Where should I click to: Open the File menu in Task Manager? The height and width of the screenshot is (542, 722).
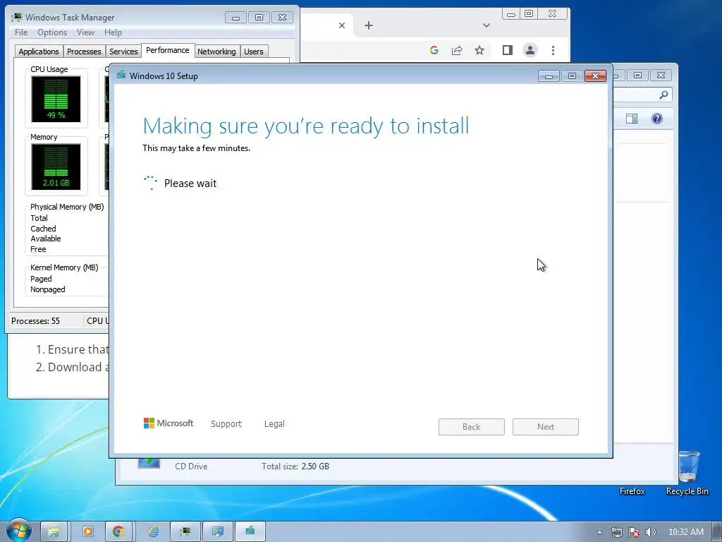(21, 32)
